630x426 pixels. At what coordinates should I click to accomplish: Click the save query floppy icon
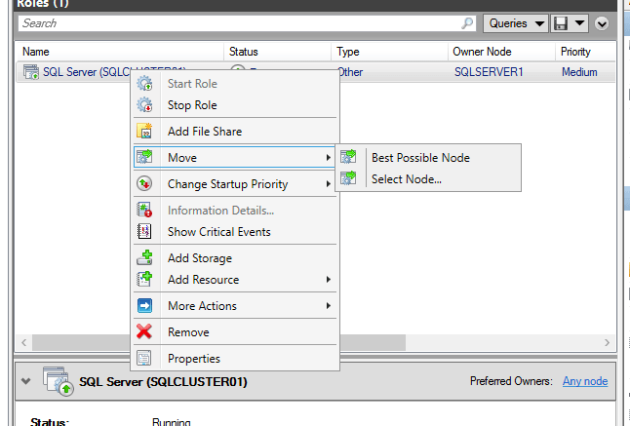561,23
